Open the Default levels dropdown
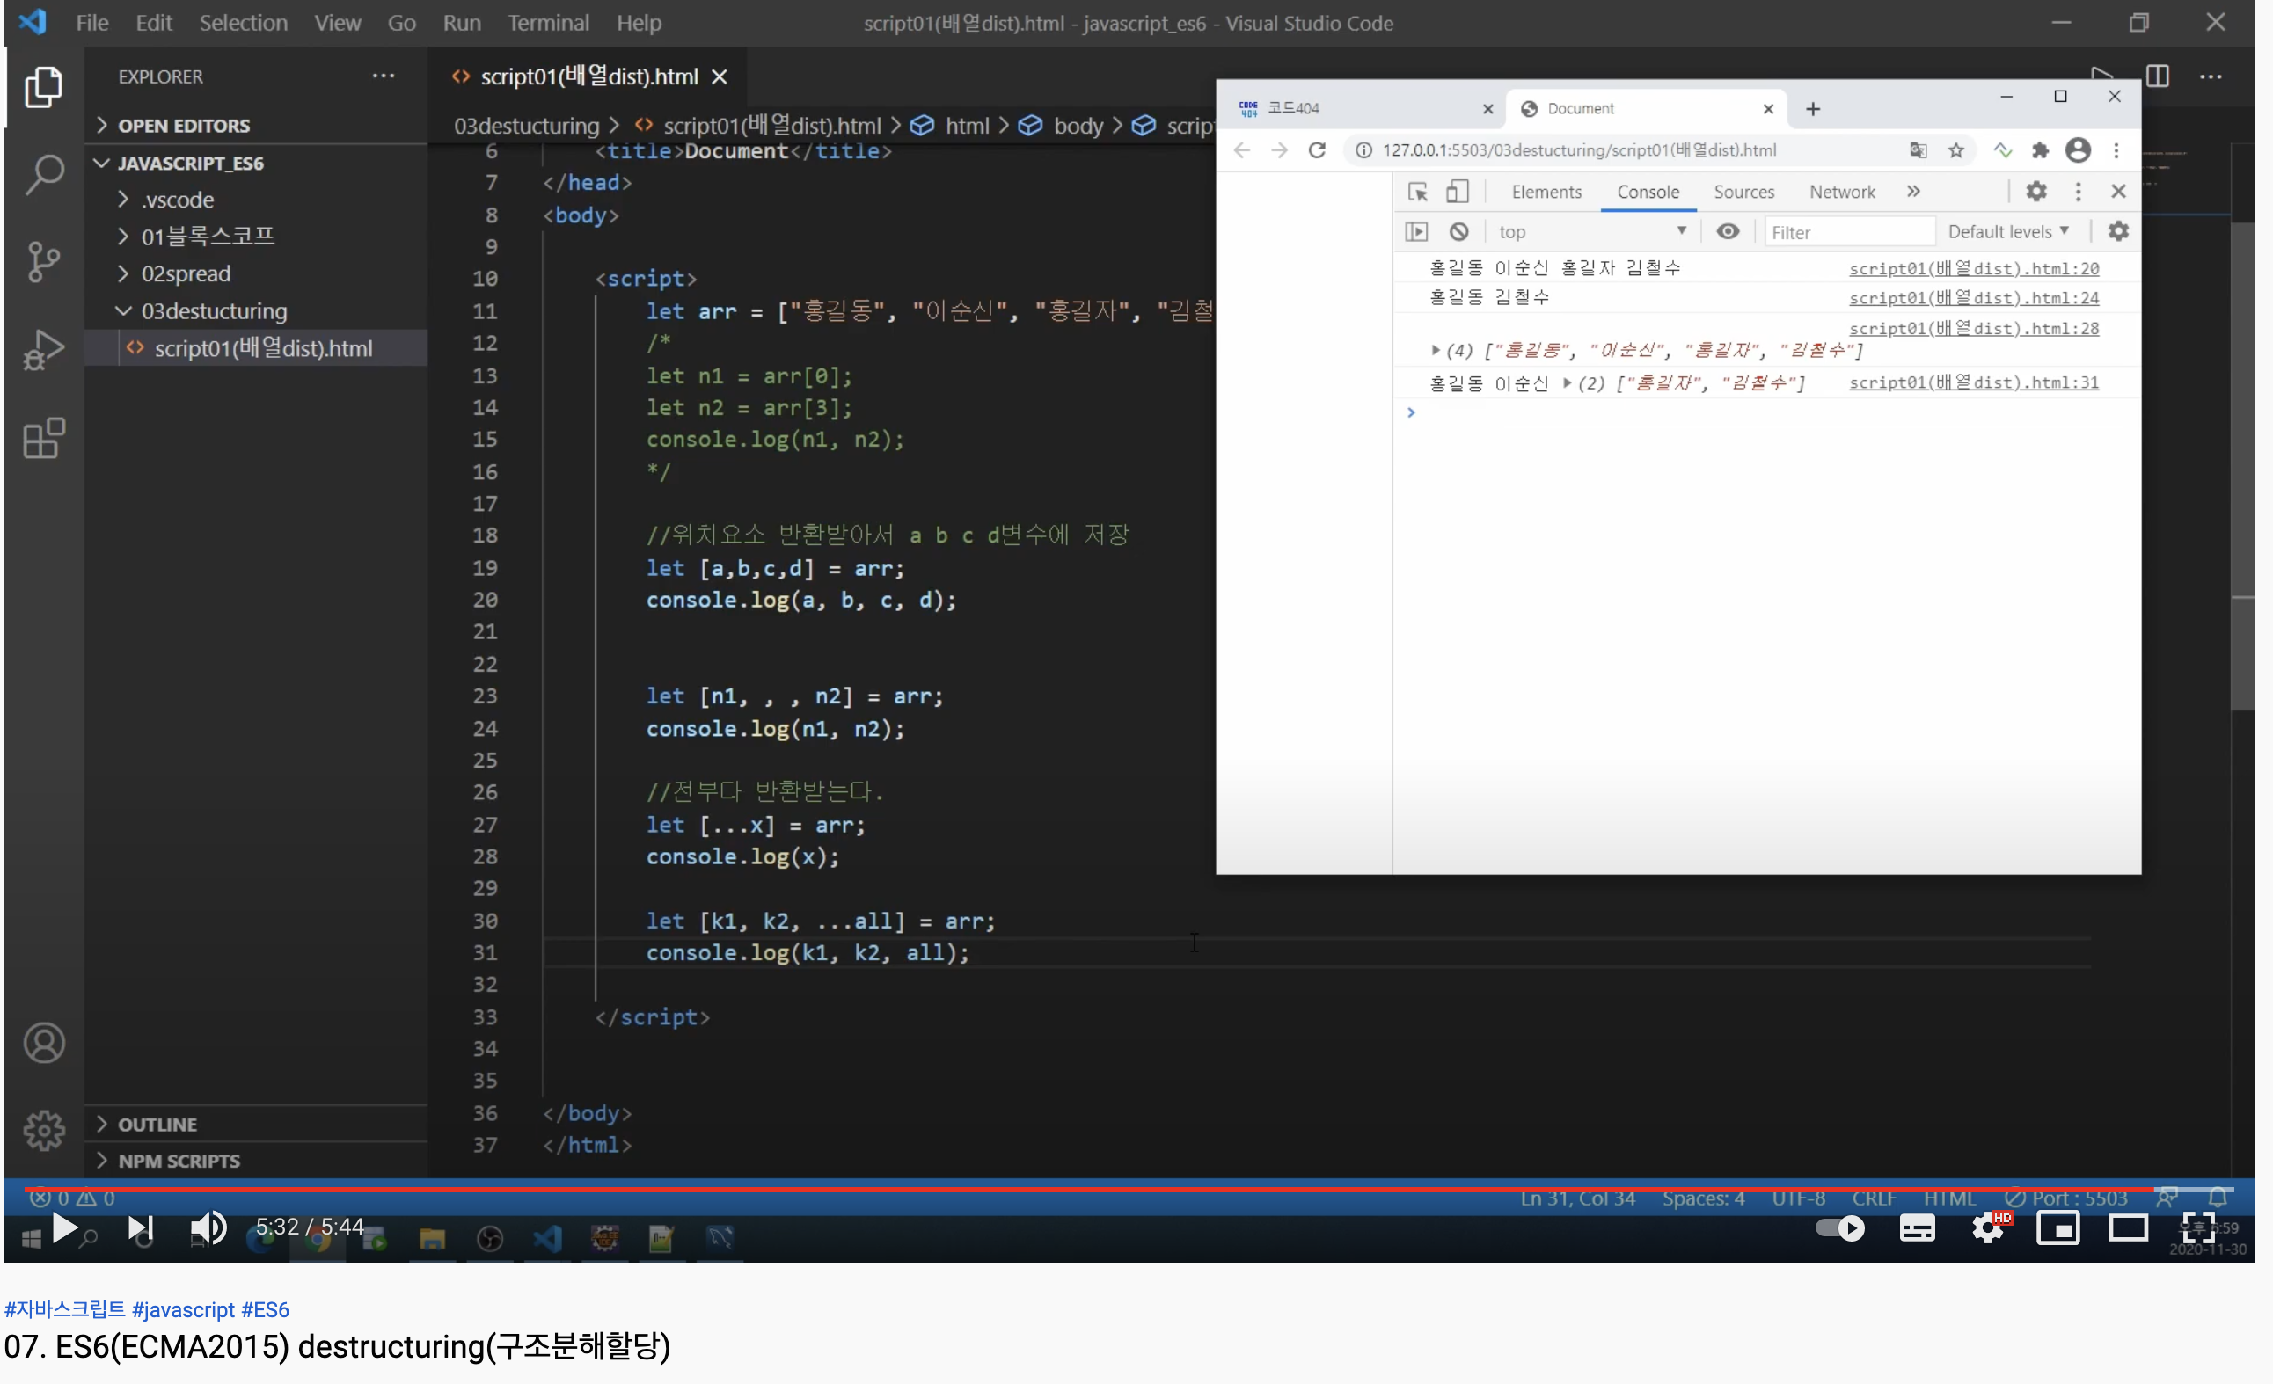Image resolution: width=2273 pixels, height=1384 pixels. (x=2008, y=231)
